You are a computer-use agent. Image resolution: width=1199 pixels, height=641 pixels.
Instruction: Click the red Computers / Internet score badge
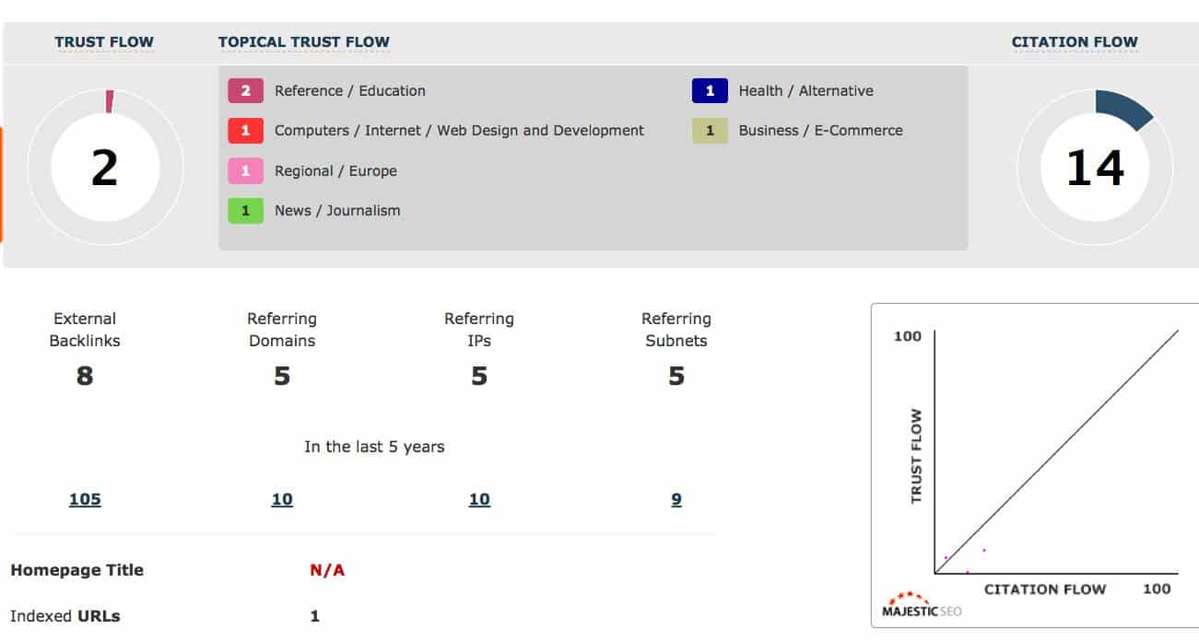[246, 131]
